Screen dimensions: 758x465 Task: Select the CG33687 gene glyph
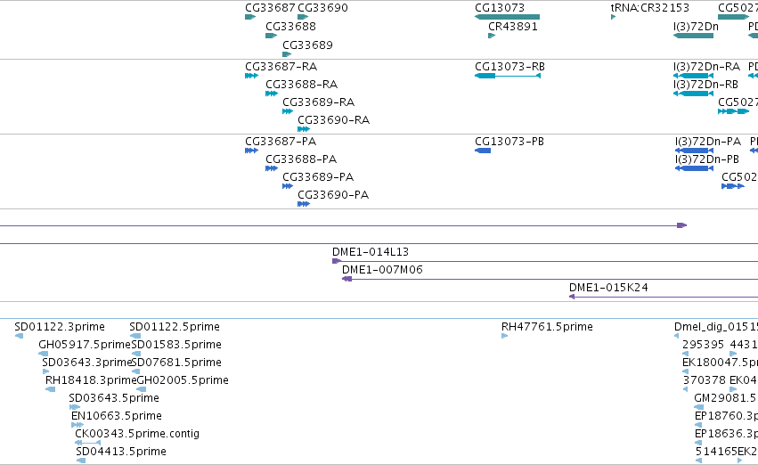coord(250,17)
